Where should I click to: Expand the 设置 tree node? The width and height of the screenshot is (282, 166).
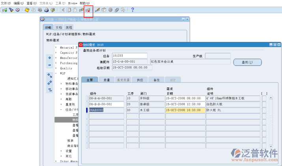click(x=61, y=151)
